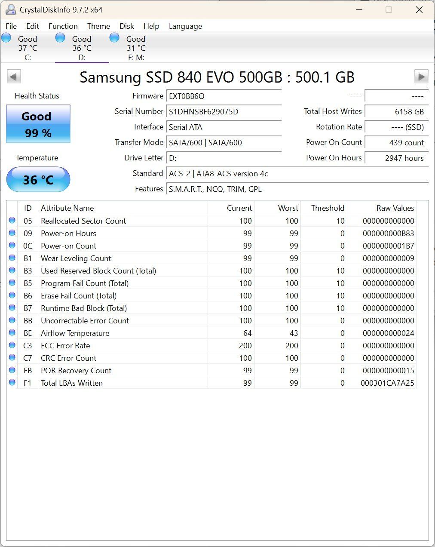
Task: Click status orb for Power-on Count row
Action: 12,246
